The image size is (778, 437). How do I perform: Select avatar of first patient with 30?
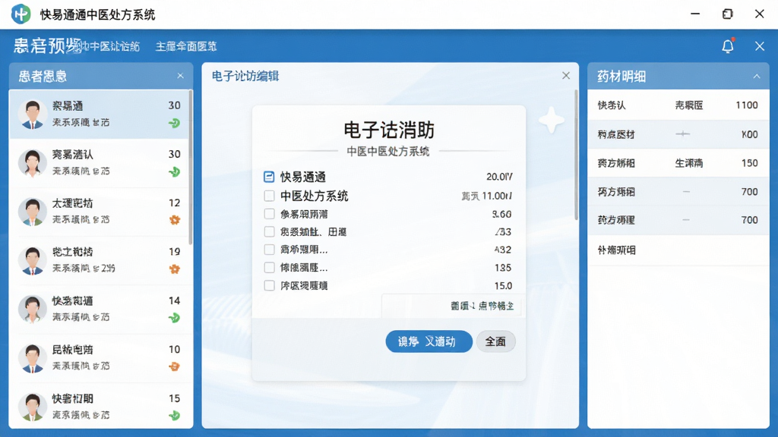click(32, 114)
